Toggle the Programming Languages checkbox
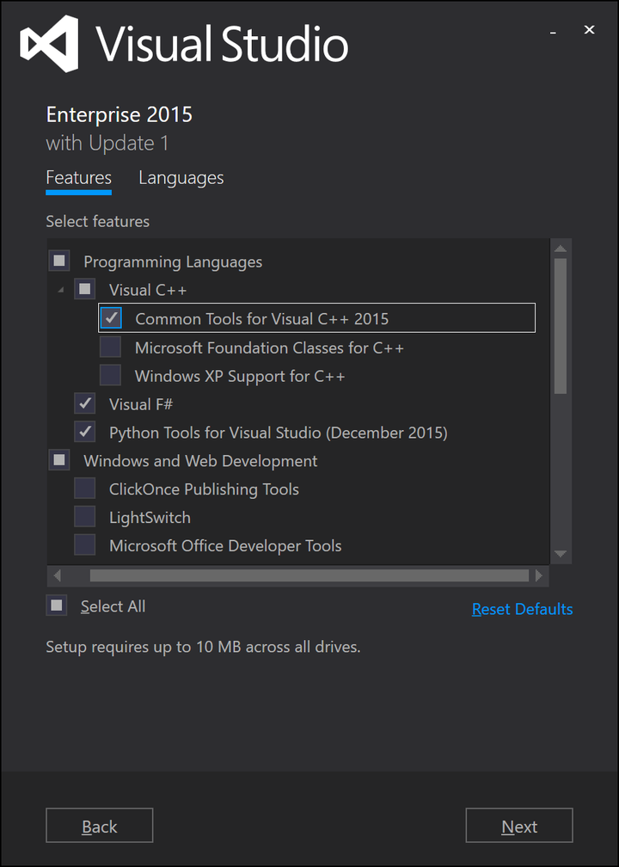This screenshot has width=619, height=867. coord(59,261)
